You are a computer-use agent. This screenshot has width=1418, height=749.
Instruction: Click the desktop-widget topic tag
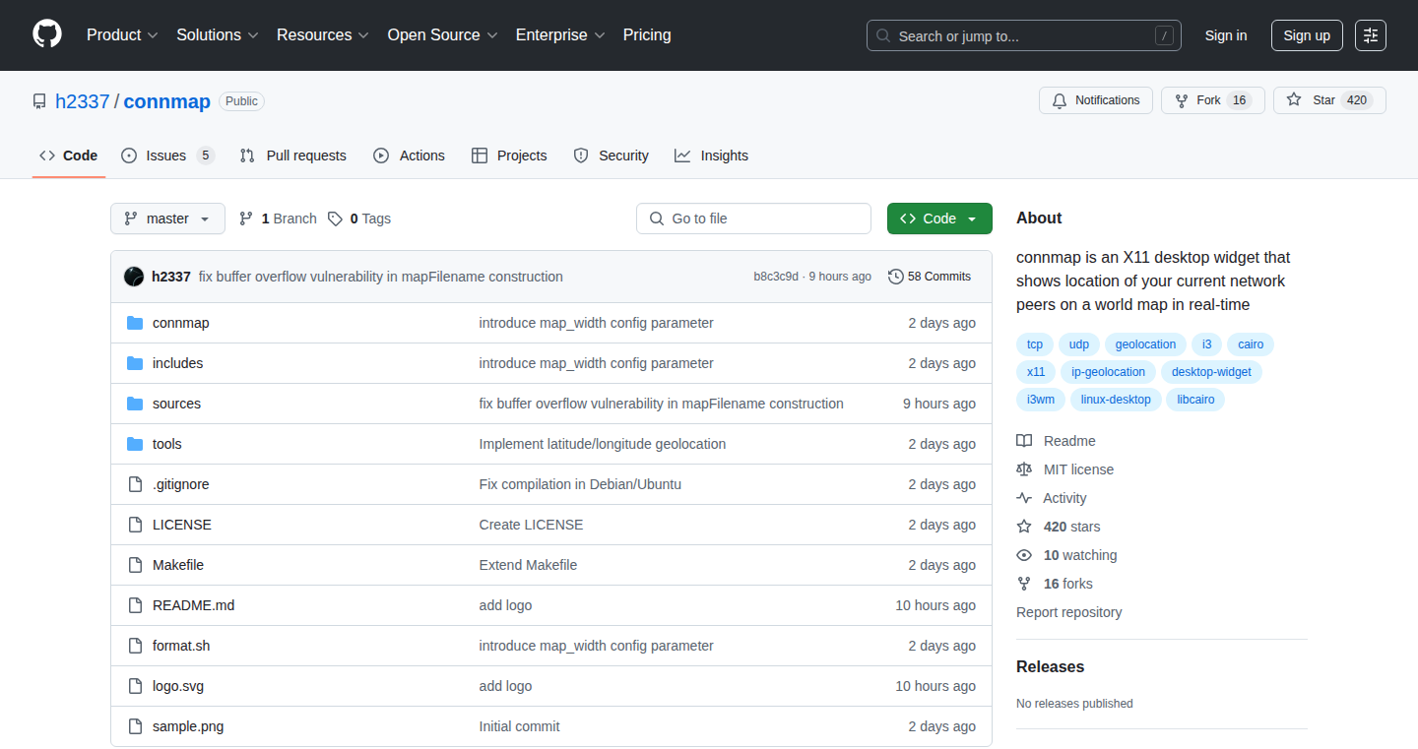point(1212,372)
